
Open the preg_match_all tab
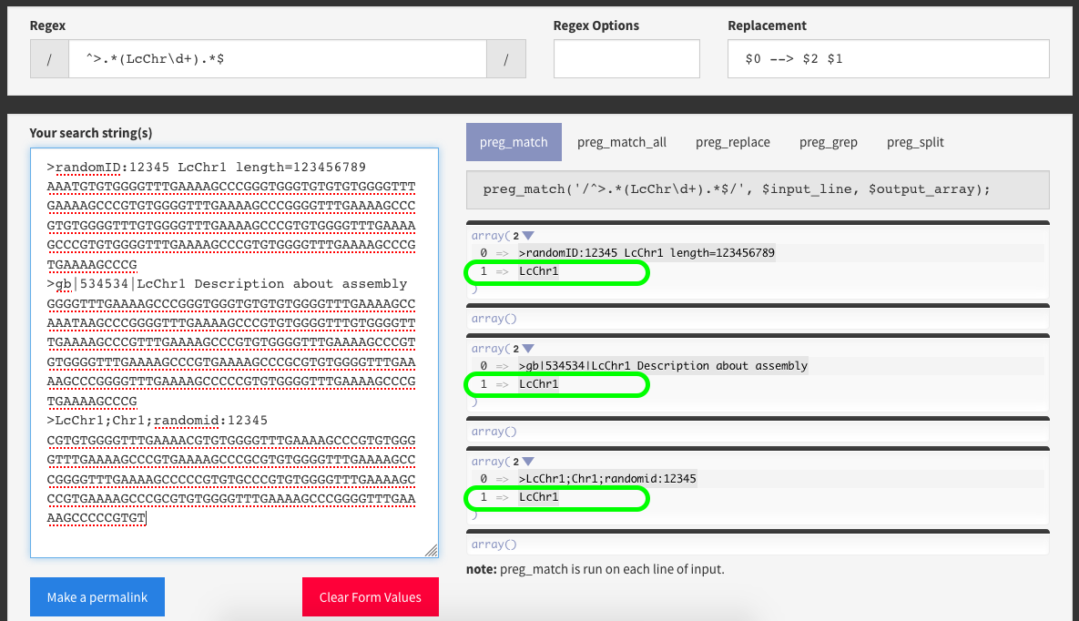[621, 142]
